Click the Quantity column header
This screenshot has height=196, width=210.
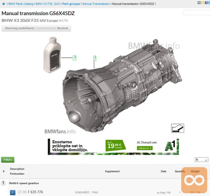pyautogui.click(x=180, y=171)
